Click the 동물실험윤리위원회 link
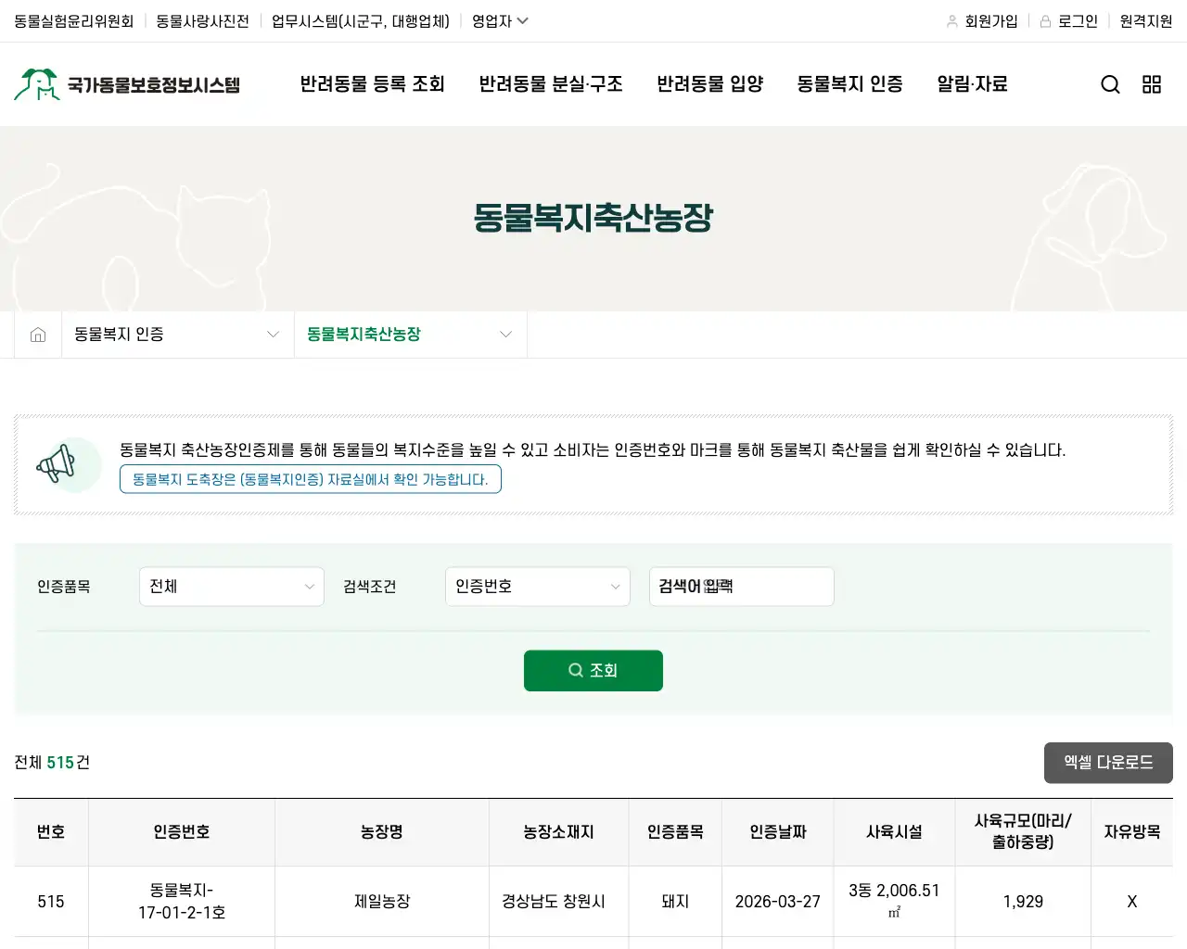 (x=74, y=21)
